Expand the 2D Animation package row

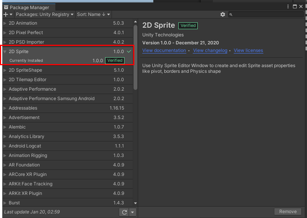[x=5, y=23]
